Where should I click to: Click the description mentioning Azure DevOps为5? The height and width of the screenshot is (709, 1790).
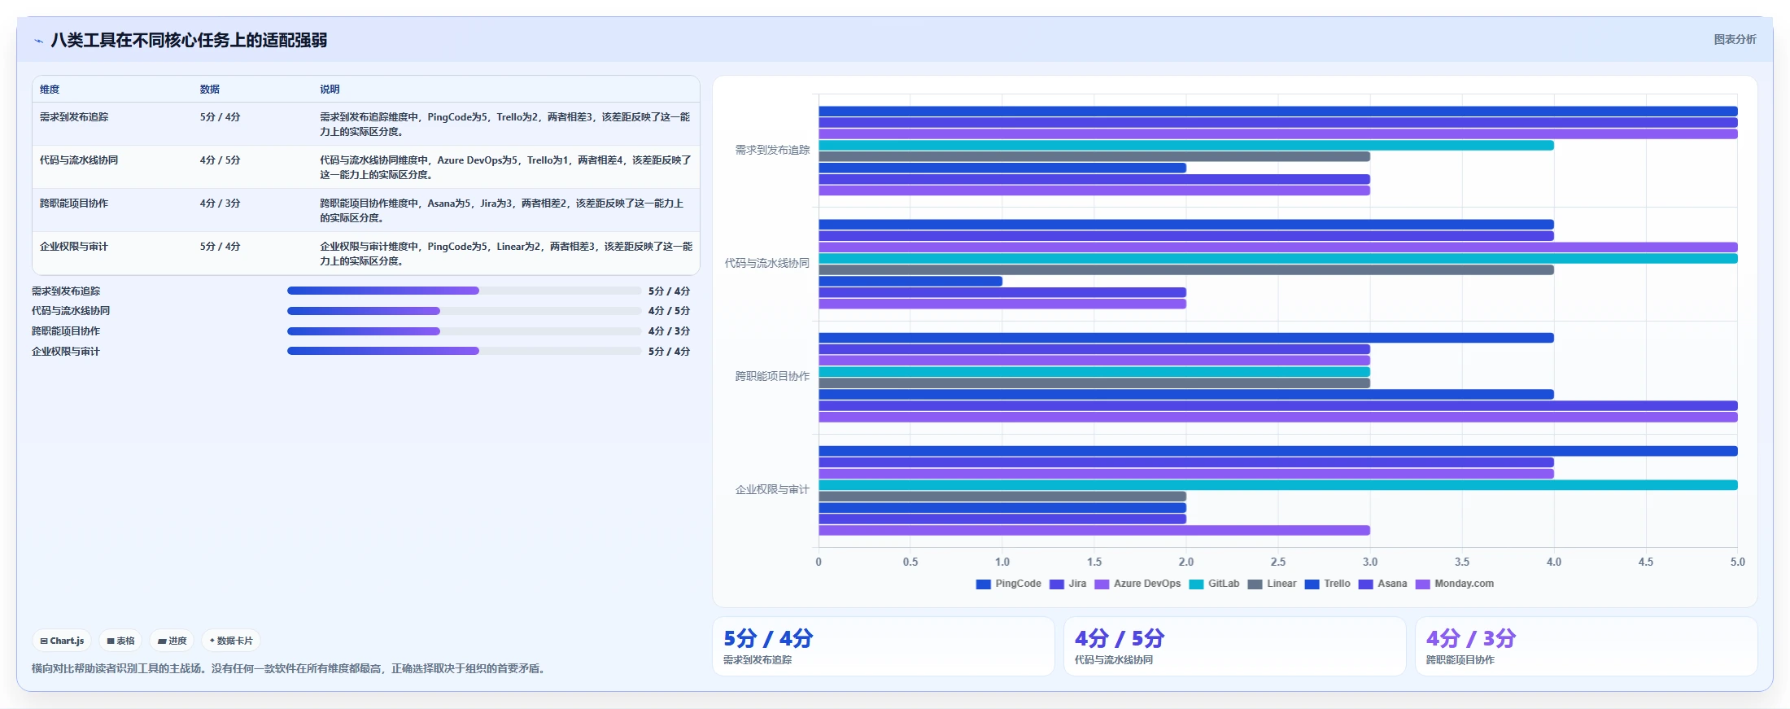pyautogui.click(x=505, y=168)
